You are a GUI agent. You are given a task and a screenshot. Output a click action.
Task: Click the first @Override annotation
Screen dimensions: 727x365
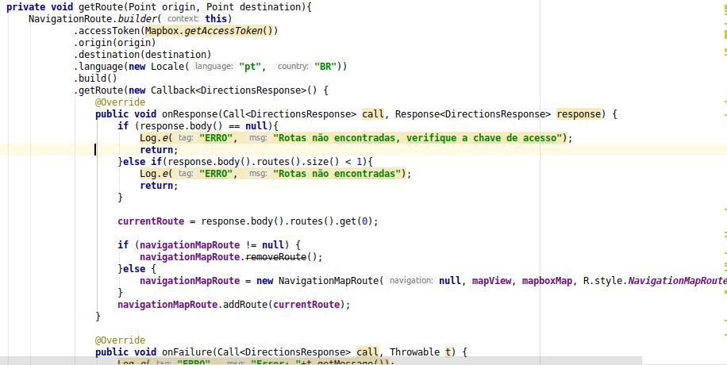click(x=120, y=102)
